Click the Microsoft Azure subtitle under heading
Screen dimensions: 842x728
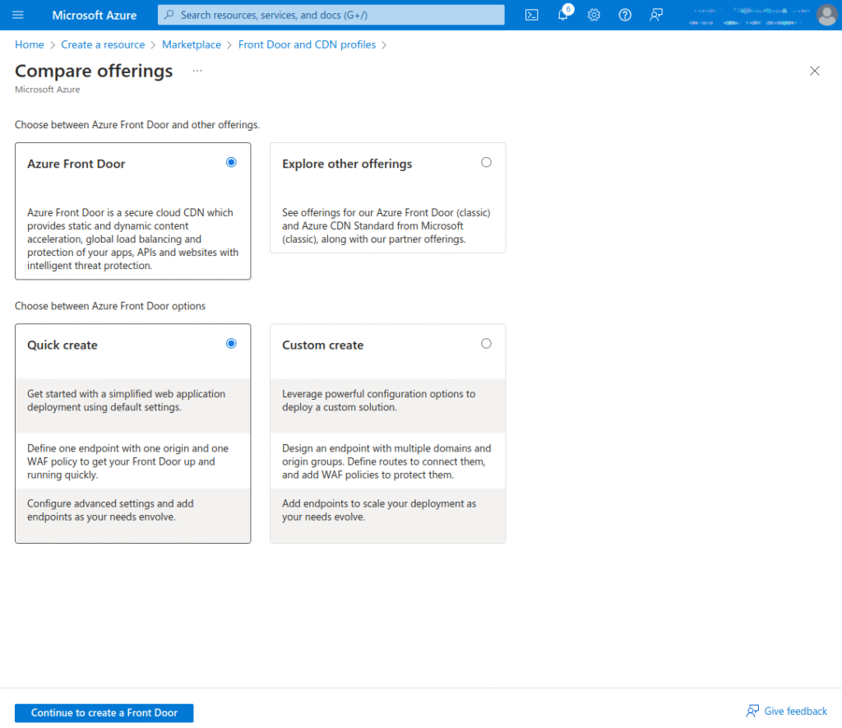click(47, 90)
